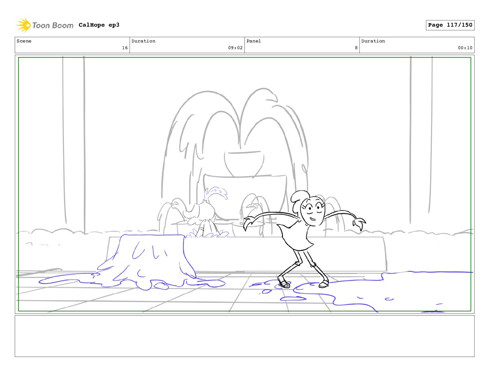Click the dancing character's left outstretched hand

248,222
